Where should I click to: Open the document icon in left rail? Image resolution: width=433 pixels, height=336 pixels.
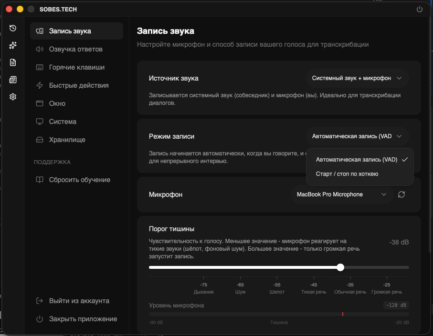tap(13, 62)
